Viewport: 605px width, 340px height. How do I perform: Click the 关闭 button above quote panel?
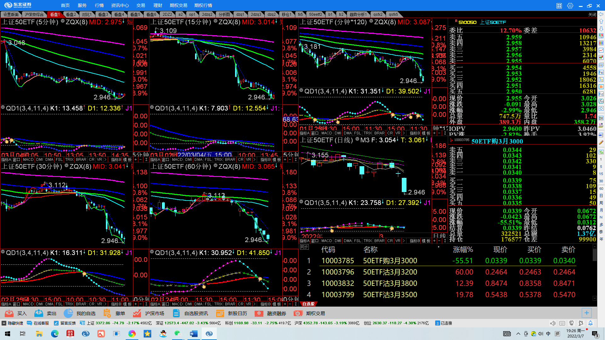coord(592,14)
